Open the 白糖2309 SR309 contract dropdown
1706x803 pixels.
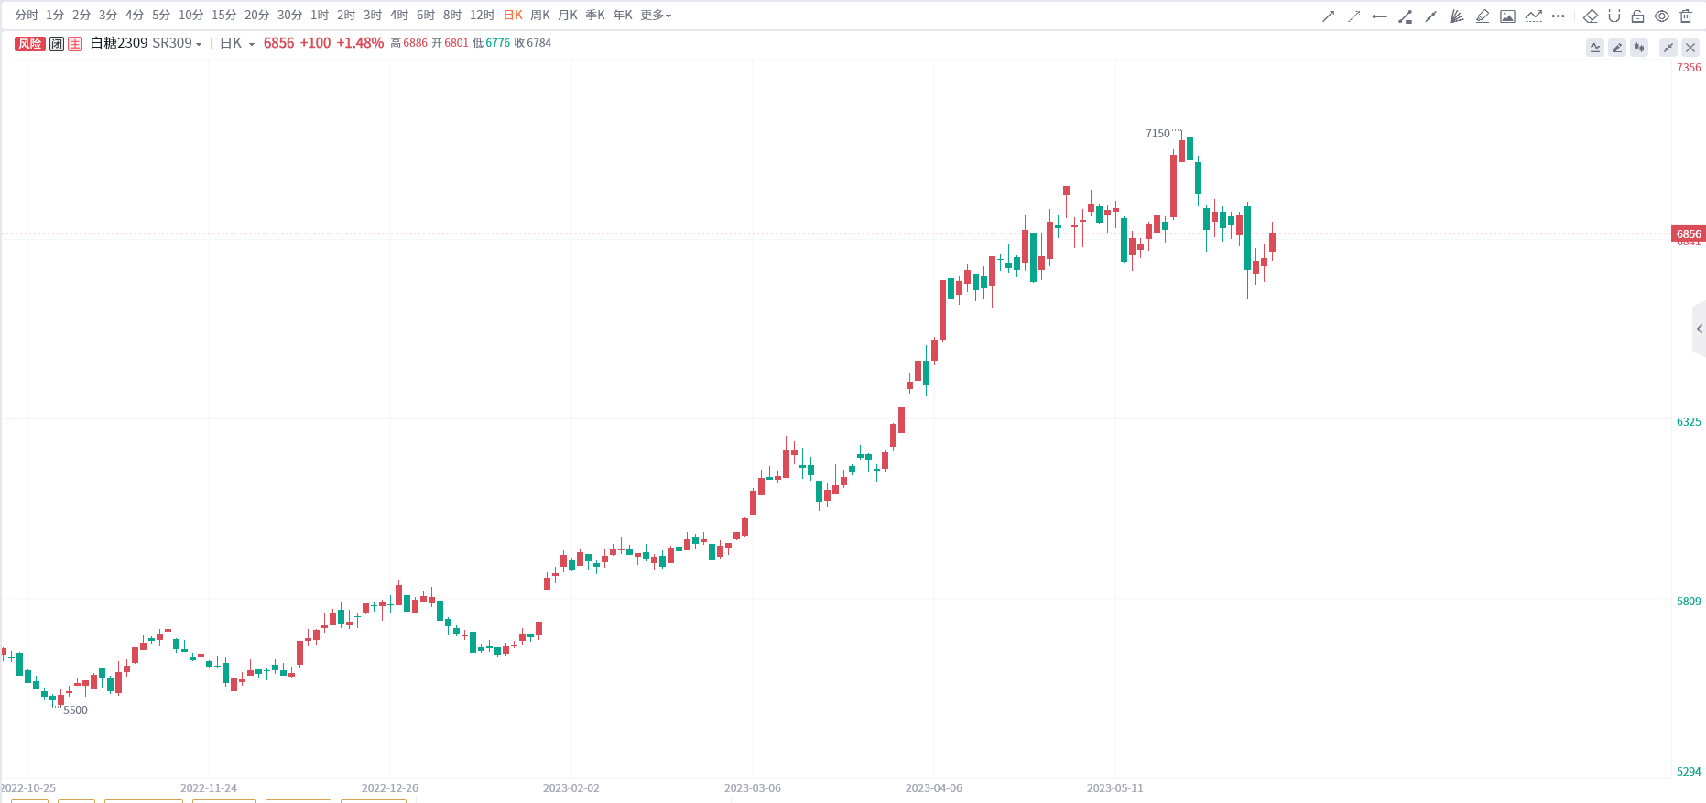[146, 43]
